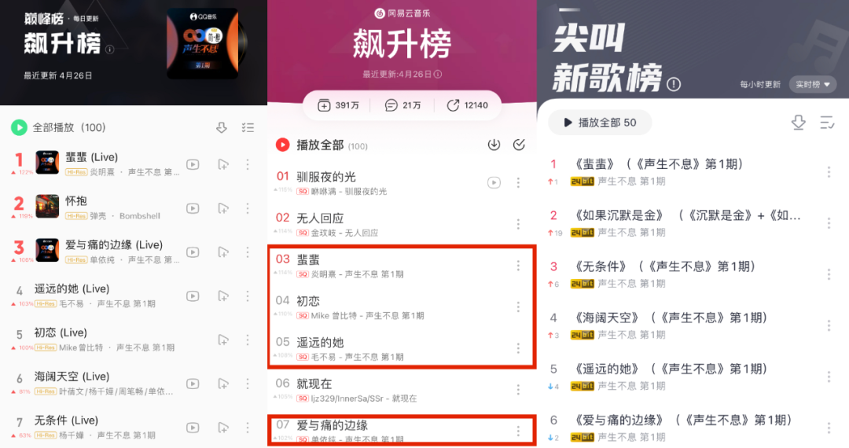
Task: Open music video for 怀抱
Action: coord(193,208)
